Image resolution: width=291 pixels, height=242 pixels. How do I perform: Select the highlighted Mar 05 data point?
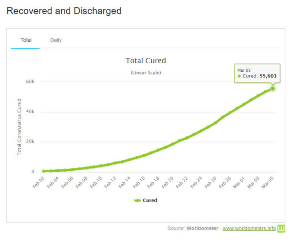click(x=272, y=88)
